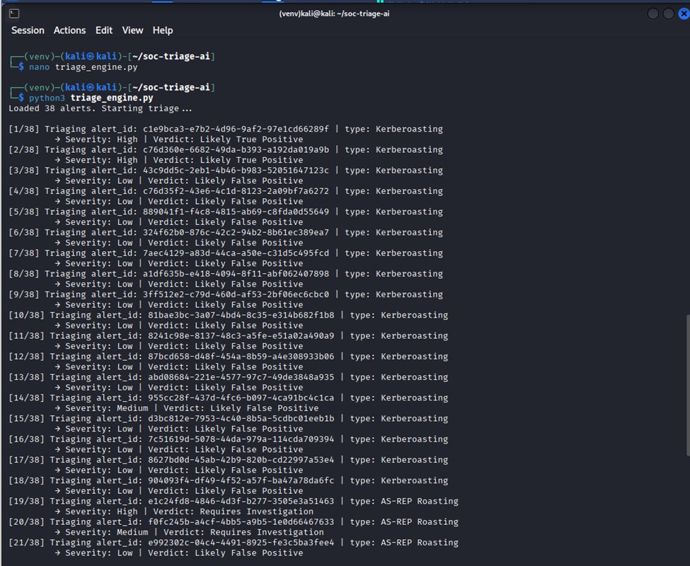Click alert_id abd08684-221e-4577-97c7-49de3848a935
The image size is (690, 566).
pyautogui.click(x=241, y=377)
